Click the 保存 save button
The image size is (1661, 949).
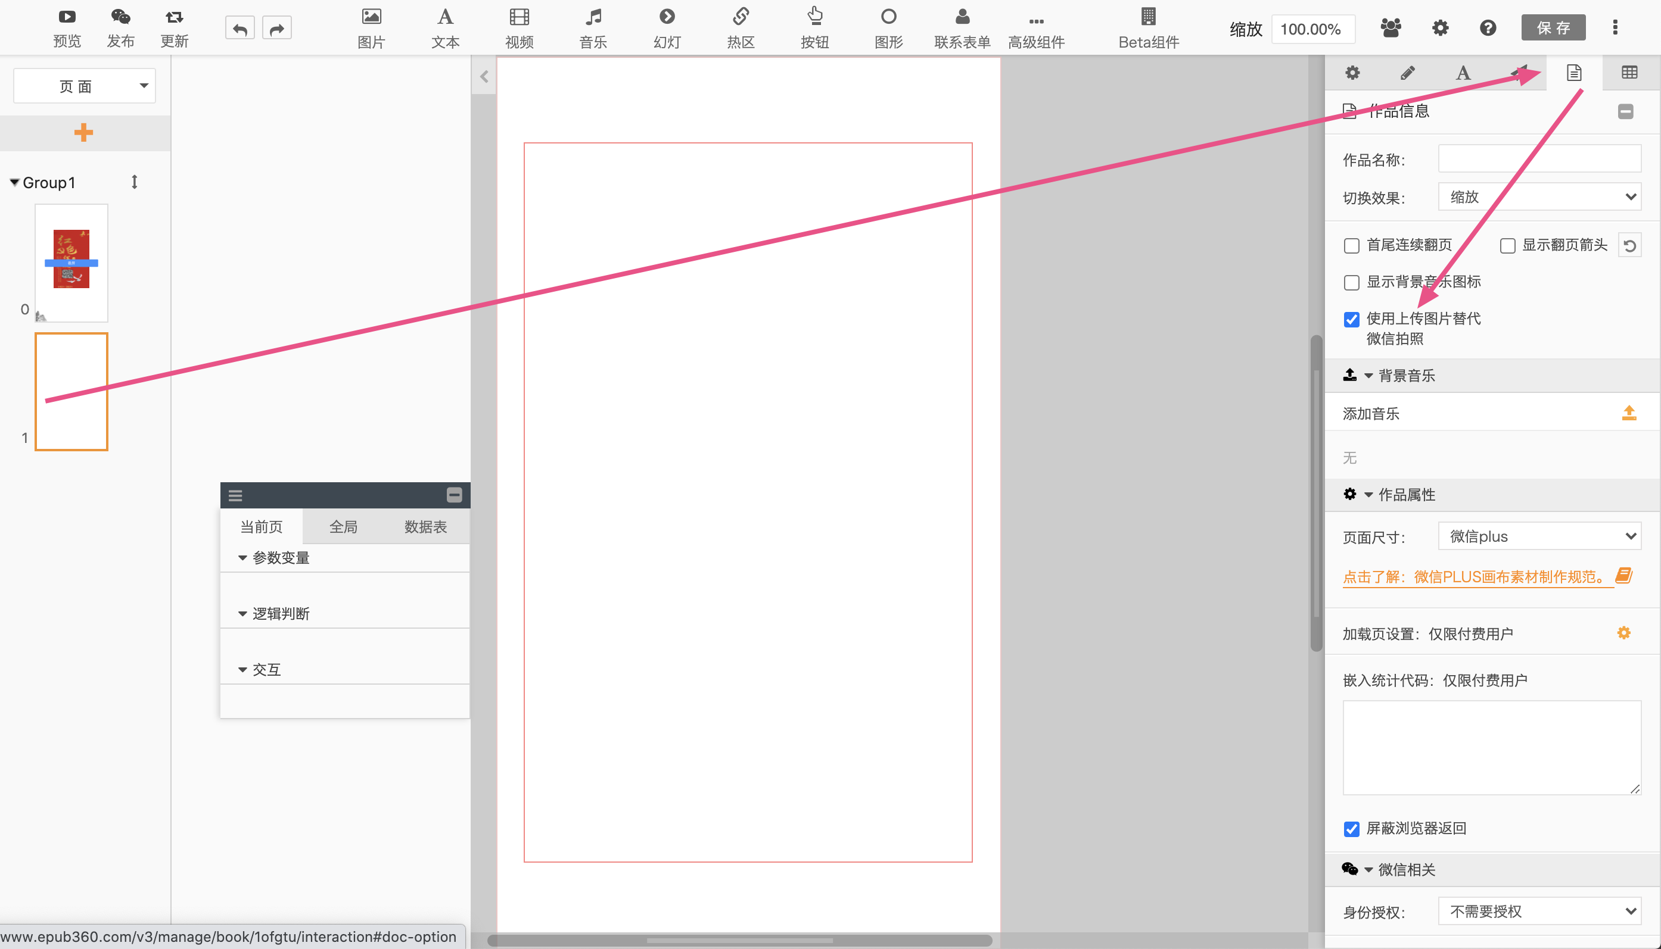[x=1553, y=28]
